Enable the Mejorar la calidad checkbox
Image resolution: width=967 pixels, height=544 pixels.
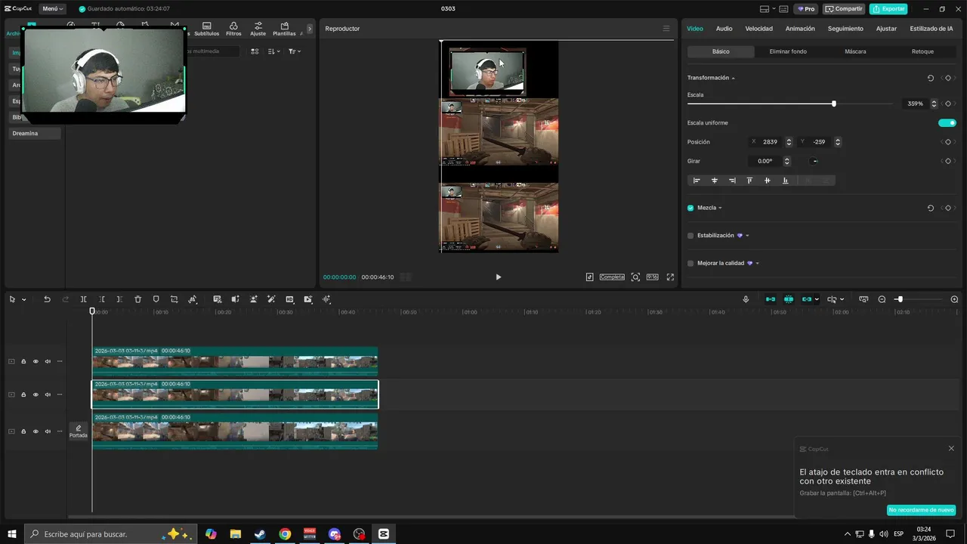pos(690,264)
